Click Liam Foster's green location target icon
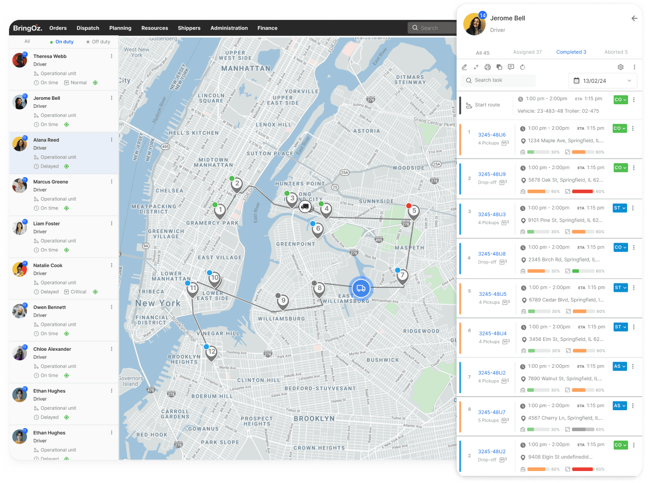This screenshot has width=651, height=483. point(66,250)
